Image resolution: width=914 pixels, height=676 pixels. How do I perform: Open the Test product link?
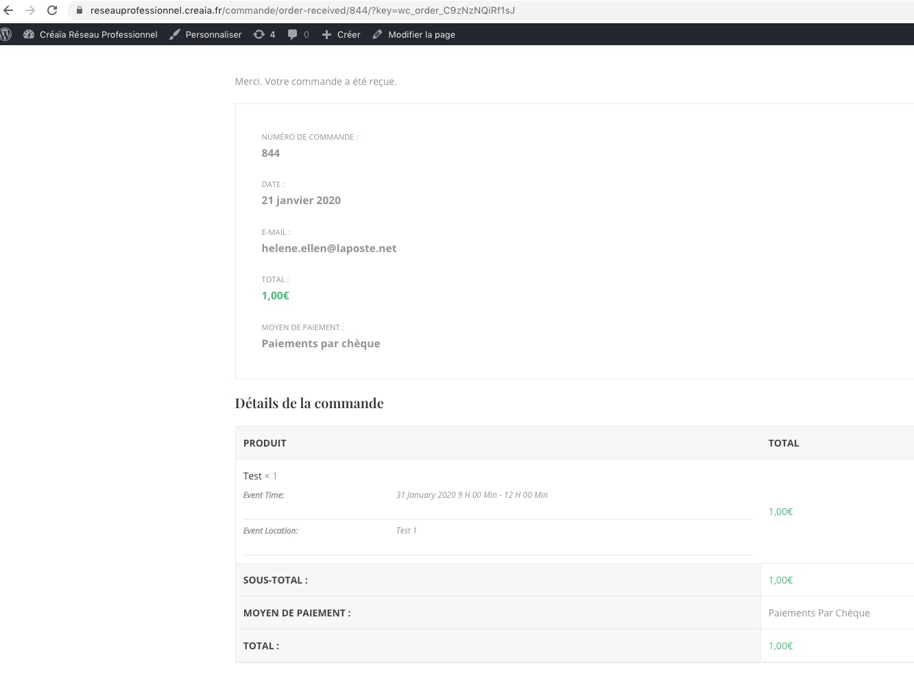(x=252, y=476)
